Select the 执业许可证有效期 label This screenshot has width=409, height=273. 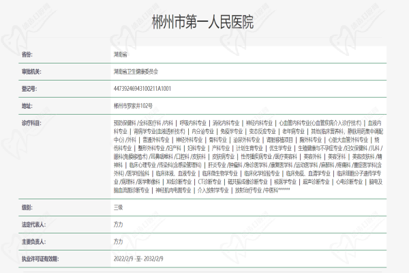pyautogui.click(x=40, y=259)
